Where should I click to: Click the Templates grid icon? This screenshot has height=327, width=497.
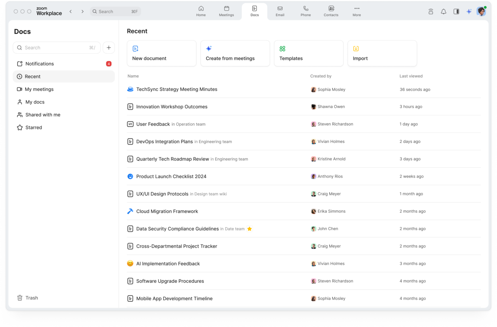point(282,48)
